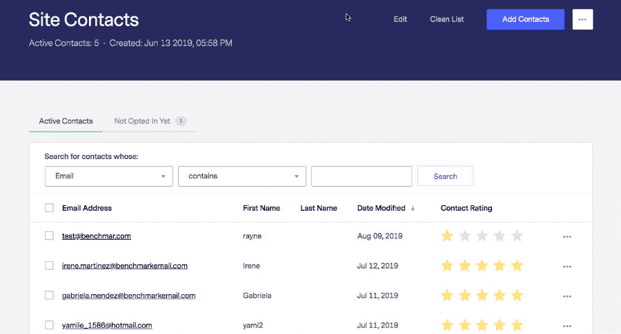
Task: Click the 'Site Contacts' page title
Action: coord(83,19)
